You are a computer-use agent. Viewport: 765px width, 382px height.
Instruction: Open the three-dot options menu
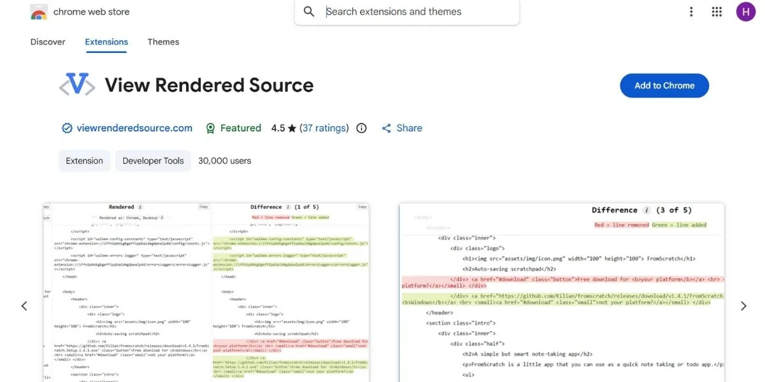[x=691, y=11]
